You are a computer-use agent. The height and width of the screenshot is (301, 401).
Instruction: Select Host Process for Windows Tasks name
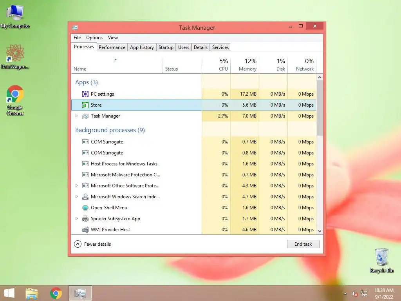pyautogui.click(x=124, y=163)
